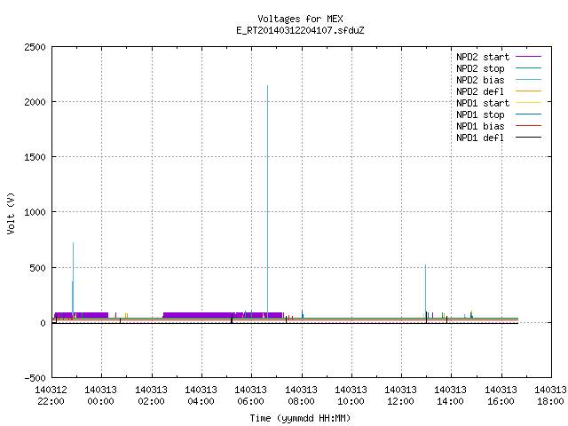Screen dimensions: 568x426
Task: Click the NPD2 start legend label
Action: [x=483, y=57]
